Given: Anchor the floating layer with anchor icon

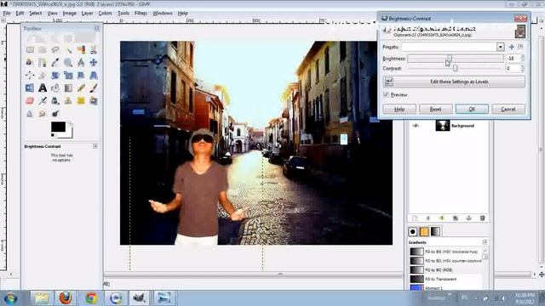Looking at the screenshot, I should point(468,218).
